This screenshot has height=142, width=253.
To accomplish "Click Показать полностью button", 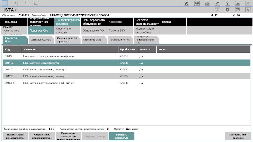I will click(121, 136).
